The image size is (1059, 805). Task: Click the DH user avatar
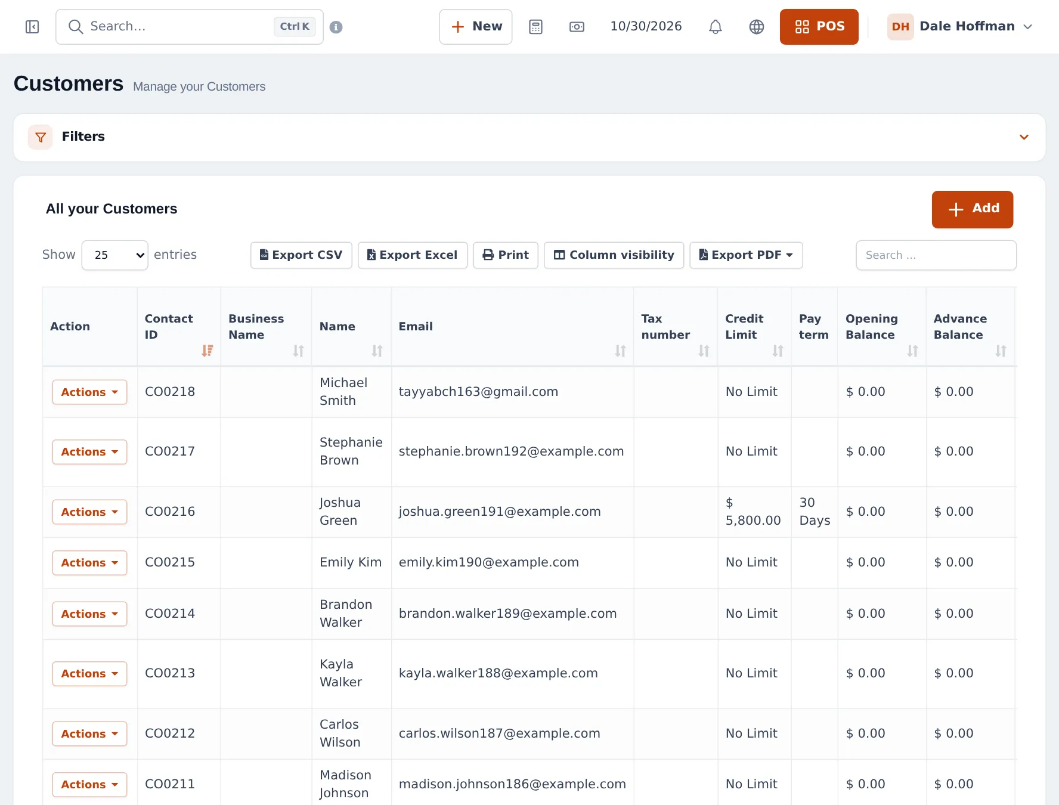click(x=900, y=27)
